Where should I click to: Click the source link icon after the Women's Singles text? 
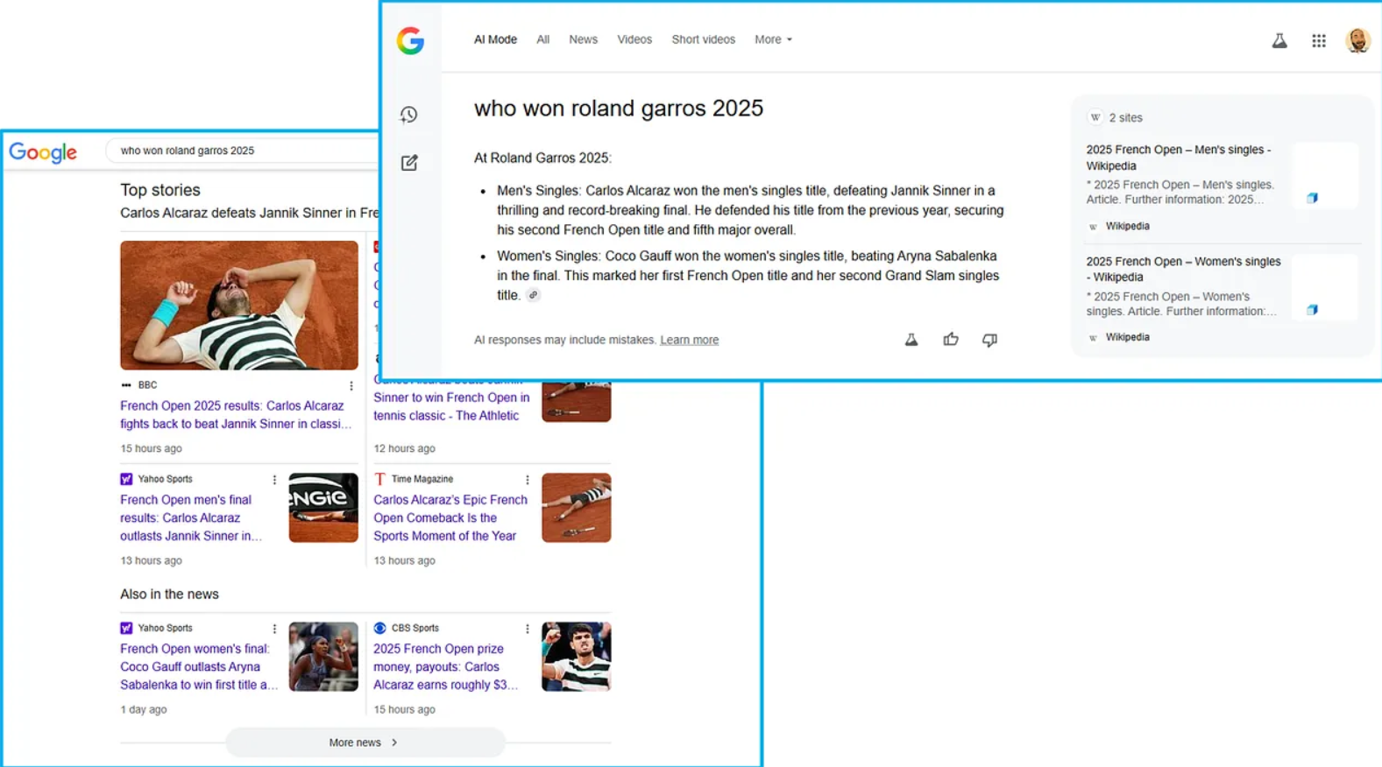533,296
